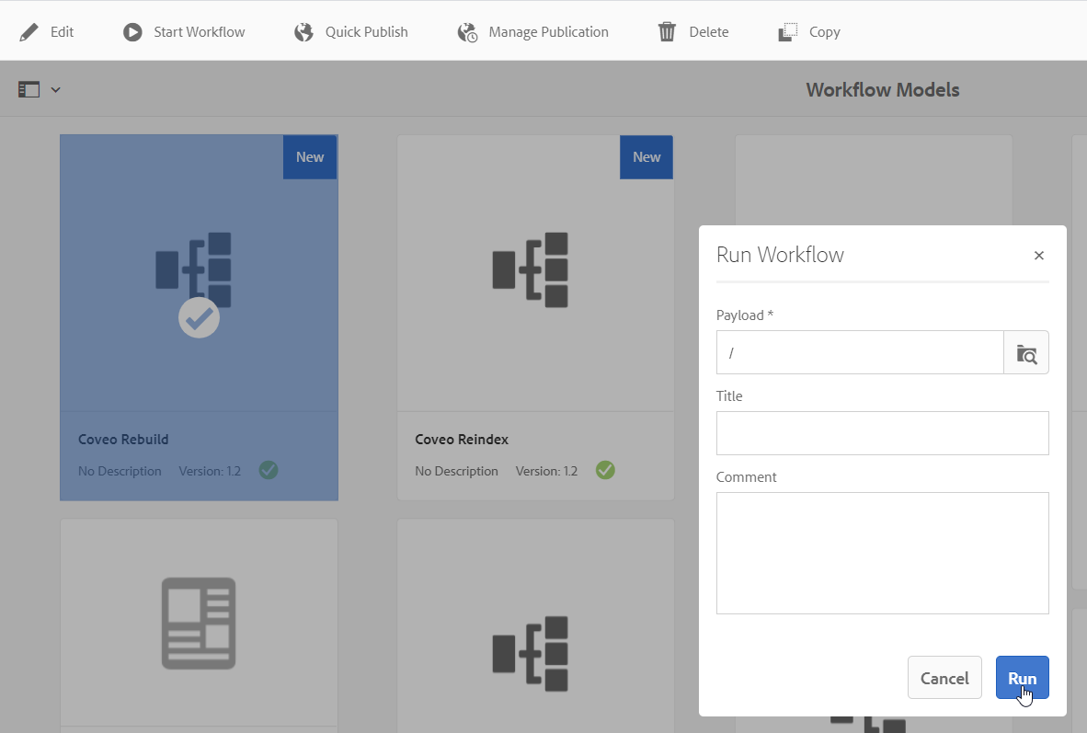Click the Coveo Reindex title text
The height and width of the screenshot is (733, 1087).
462,439
